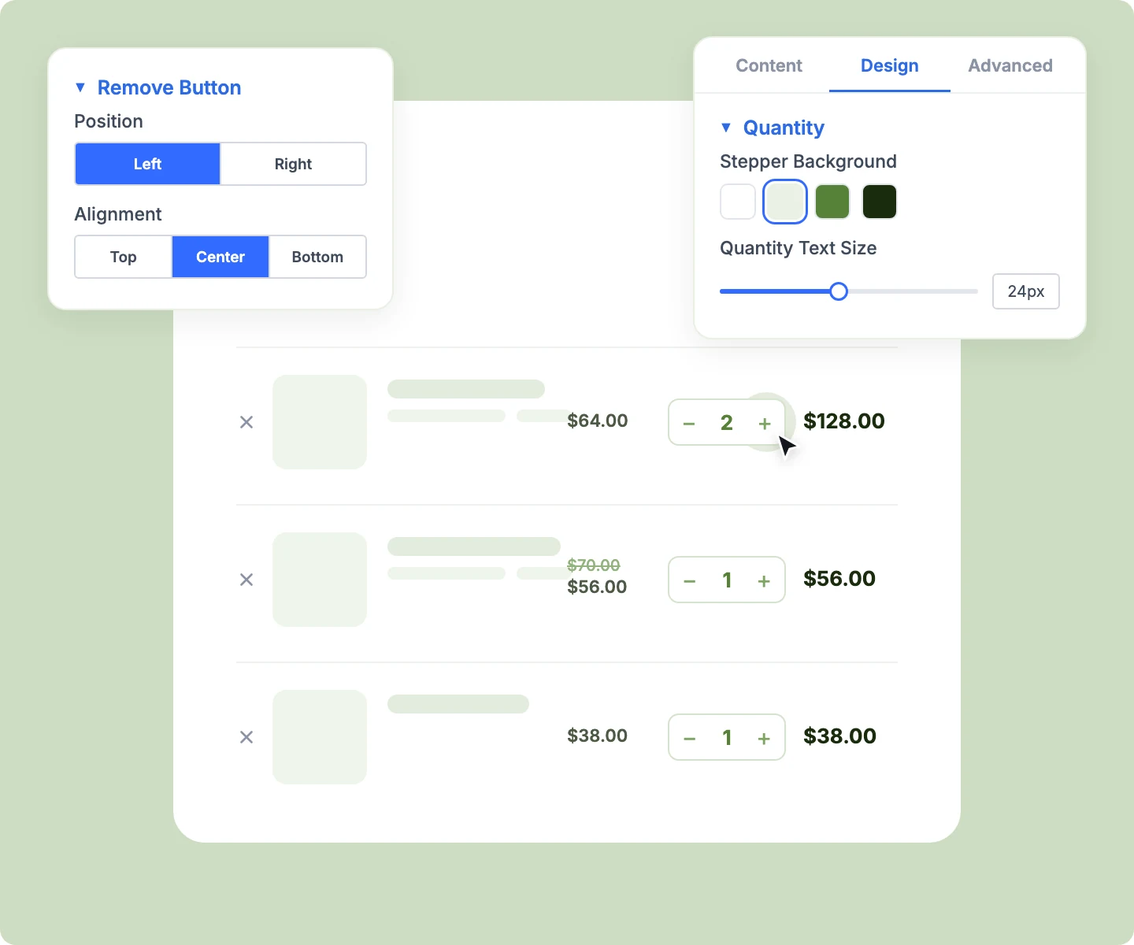Click the $56.00 line total in bold
The height and width of the screenshot is (945, 1134).
coord(839,579)
